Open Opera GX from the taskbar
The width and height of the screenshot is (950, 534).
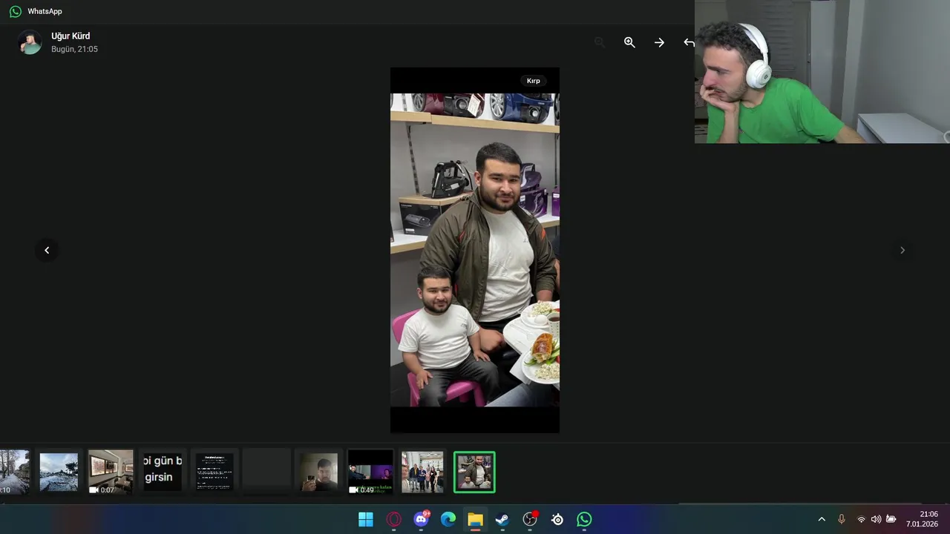point(393,519)
